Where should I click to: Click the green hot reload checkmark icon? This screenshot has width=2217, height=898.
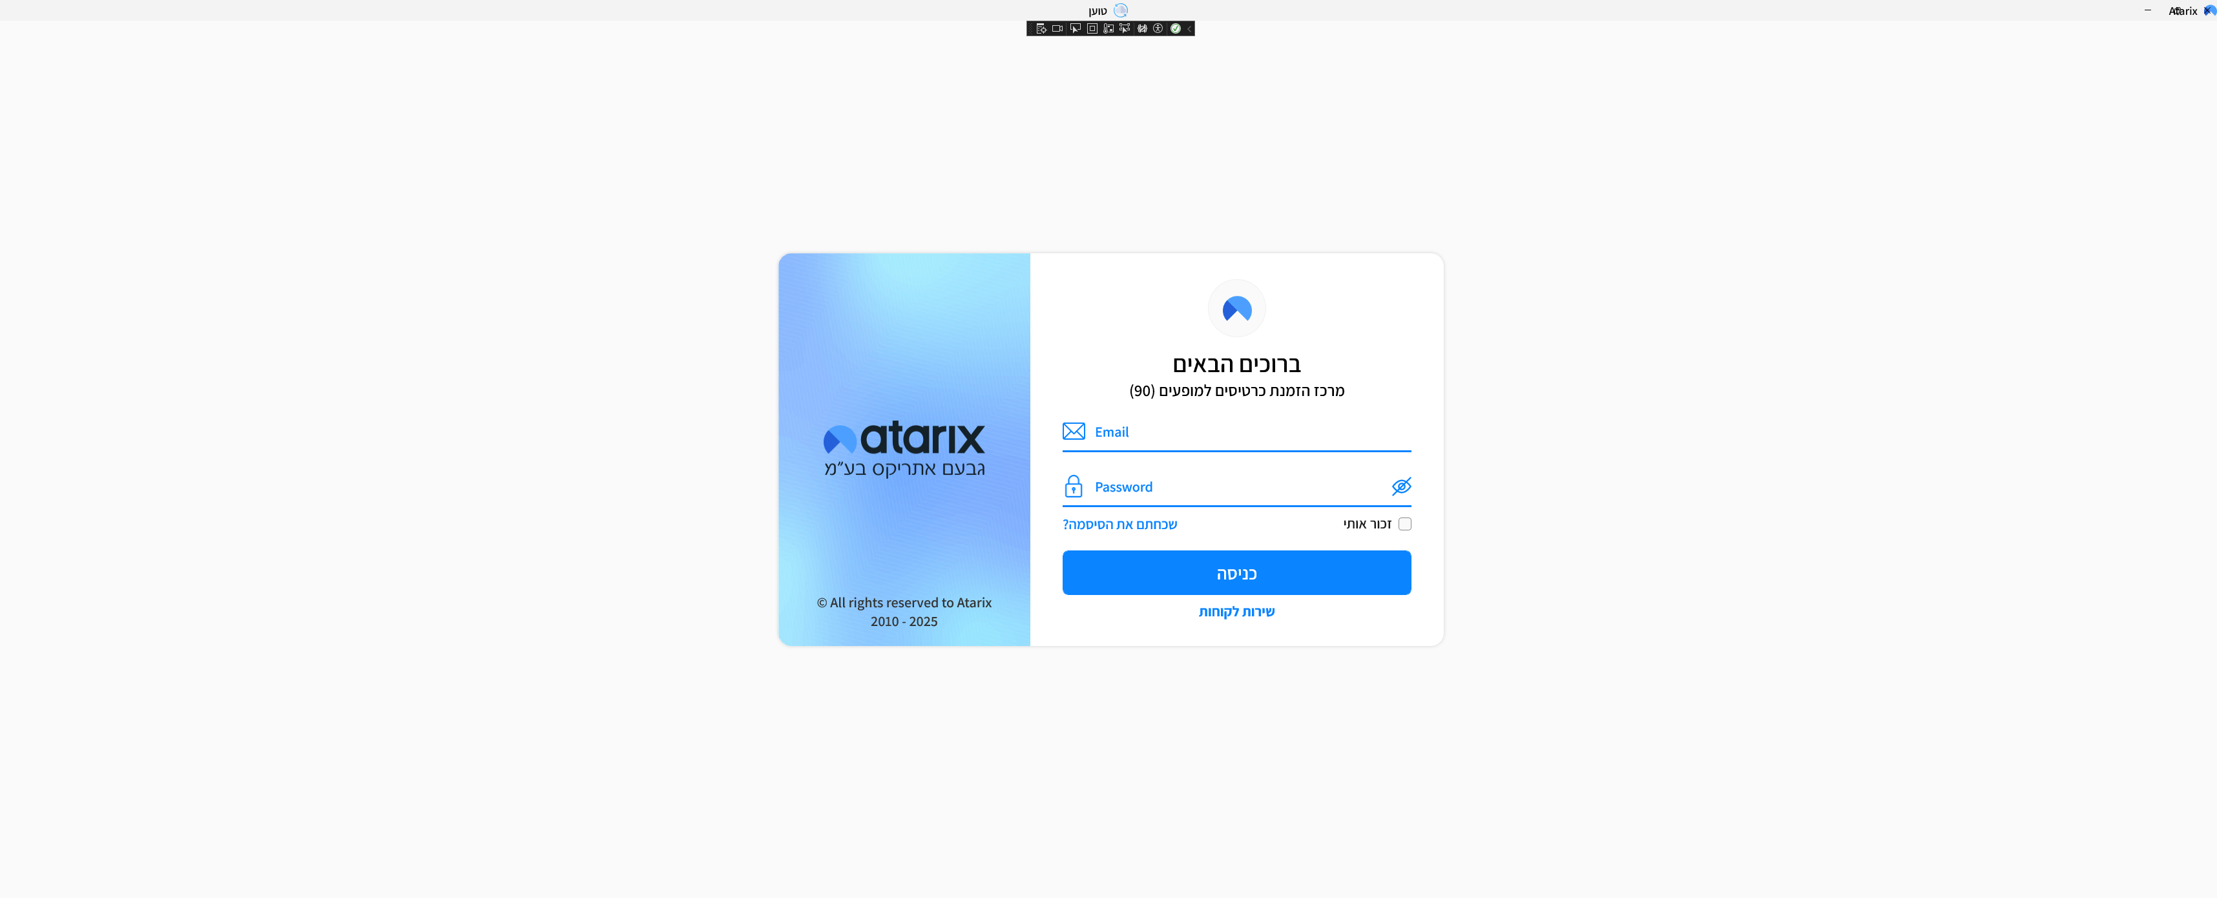pyautogui.click(x=1176, y=28)
